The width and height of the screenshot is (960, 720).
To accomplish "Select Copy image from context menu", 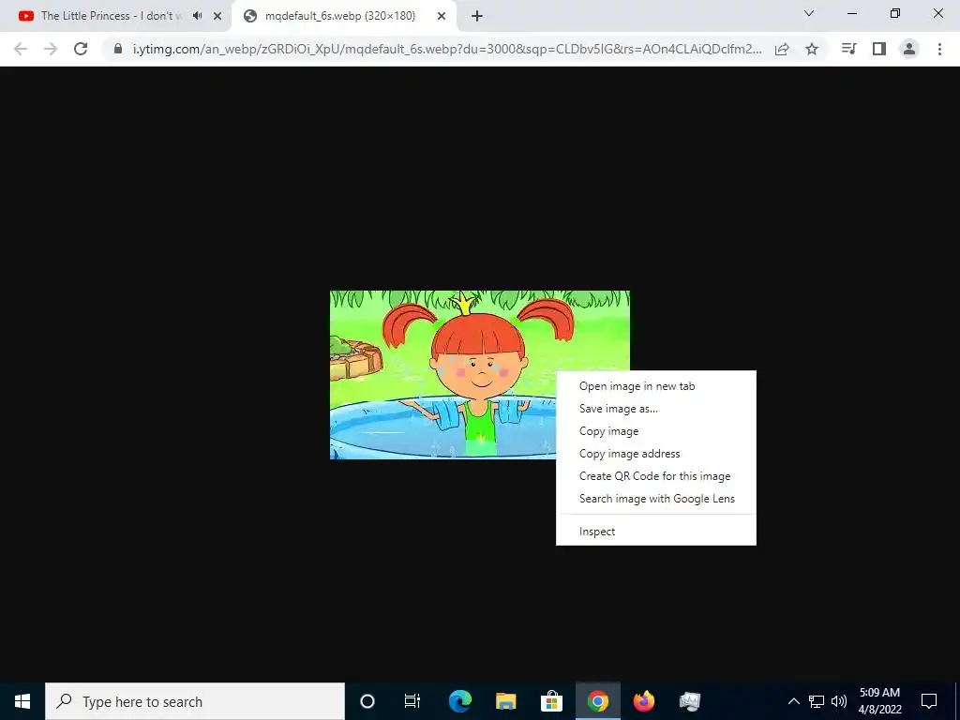I will pyautogui.click(x=655, y=431).
